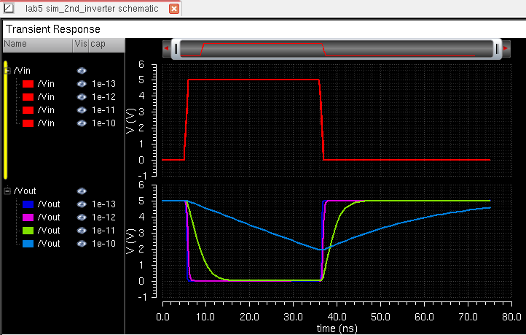Collapse the /Vin signal group

click(x=7, y=70)
